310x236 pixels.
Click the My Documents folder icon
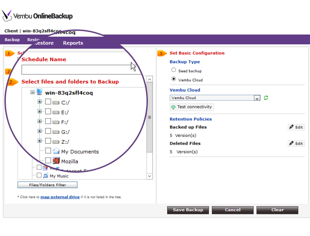[x=56, y=151]
